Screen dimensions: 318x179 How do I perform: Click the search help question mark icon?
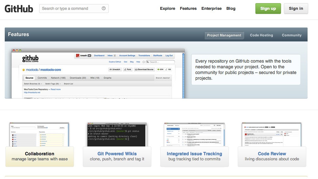coord(104,8)
